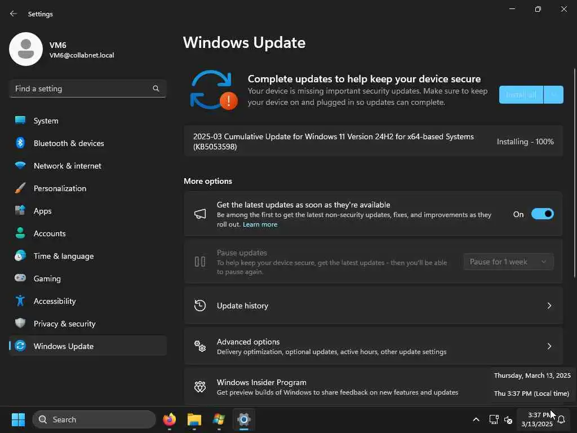
Task: Open the Install all dropdown arrow
Action: [553, 95]
